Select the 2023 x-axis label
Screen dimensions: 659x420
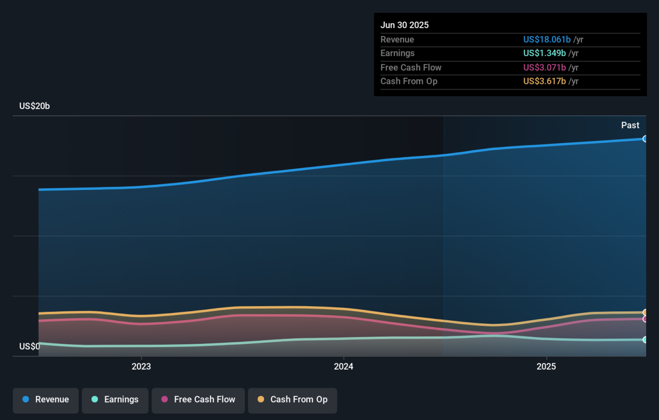pos(141,366)
